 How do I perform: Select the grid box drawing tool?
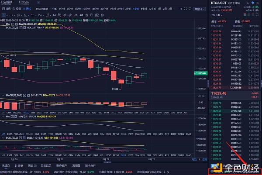[x=47, y=15]
